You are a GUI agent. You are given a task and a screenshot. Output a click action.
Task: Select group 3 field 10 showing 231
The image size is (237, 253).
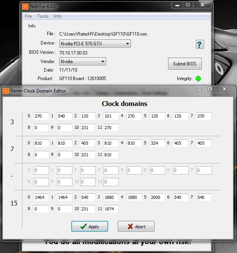(88, 128)
